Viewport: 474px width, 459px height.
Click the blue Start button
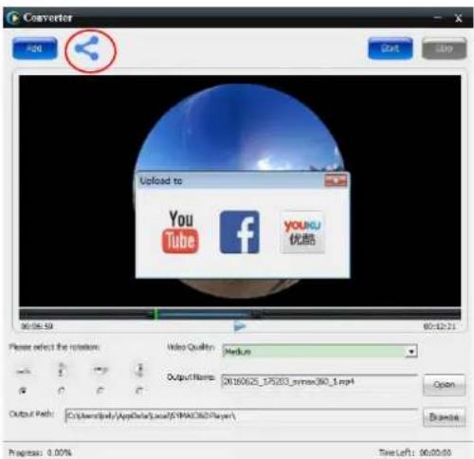pyautogui.click(x=391, y=48)
